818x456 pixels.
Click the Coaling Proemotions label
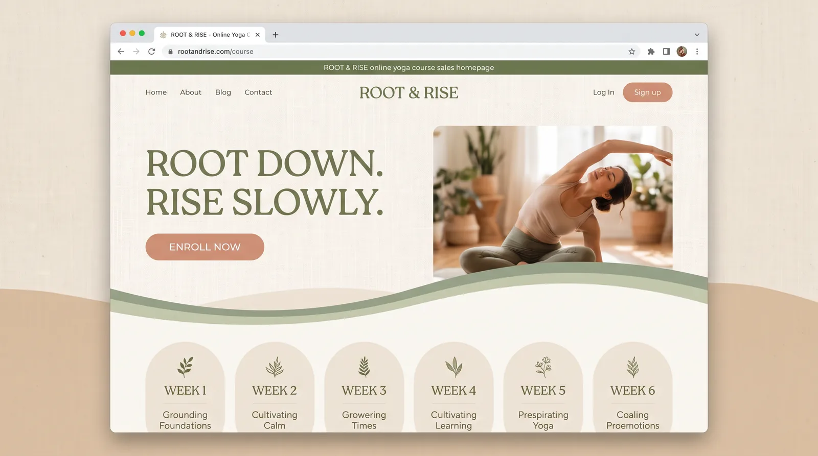[x=633, y=420]
